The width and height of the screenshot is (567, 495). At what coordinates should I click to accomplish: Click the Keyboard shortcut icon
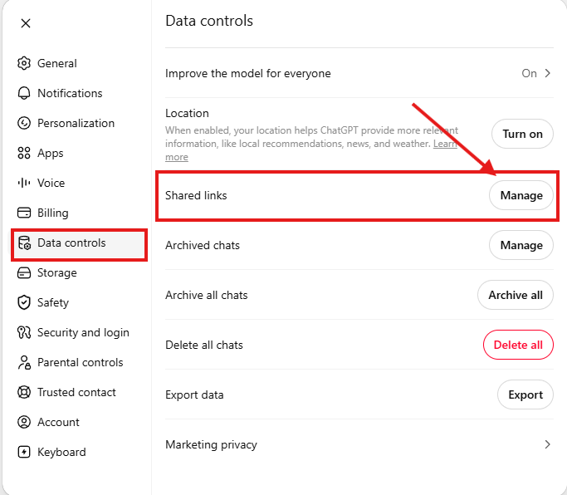pyautogui.click(x=24, y=452)
